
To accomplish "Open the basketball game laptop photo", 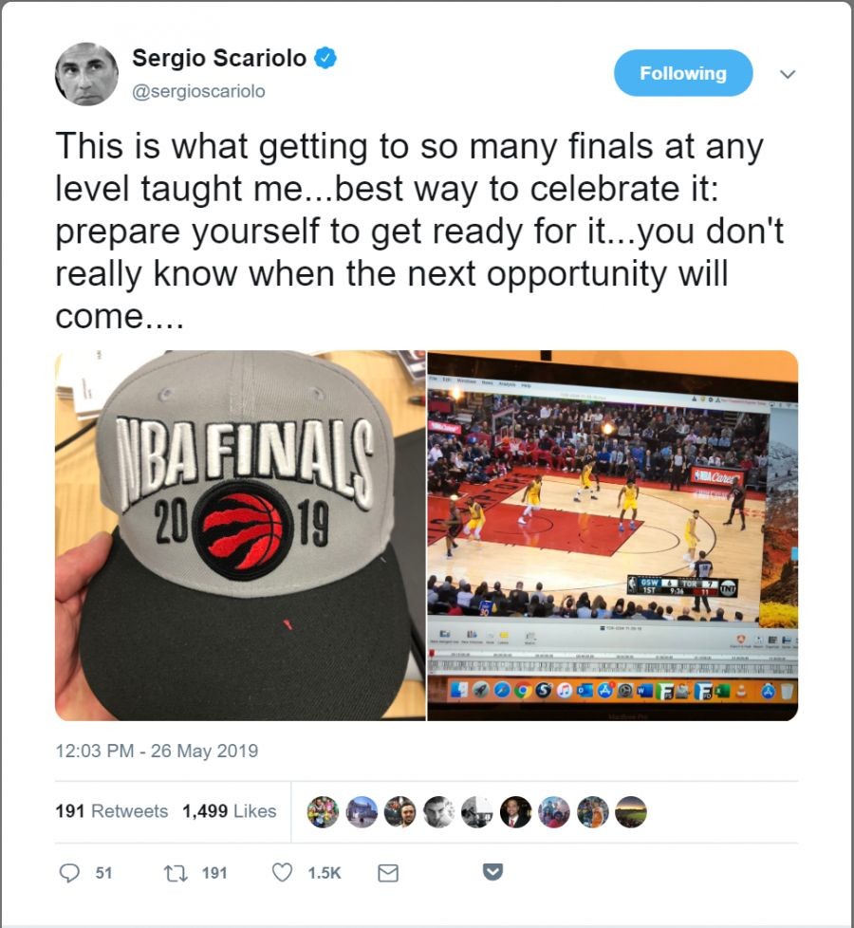I will (613, 535).
